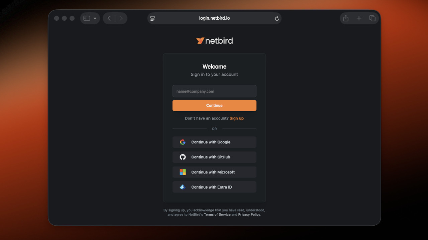428x240 pixels.
Task: Open a new browser tab
Action: click(359, 18)
